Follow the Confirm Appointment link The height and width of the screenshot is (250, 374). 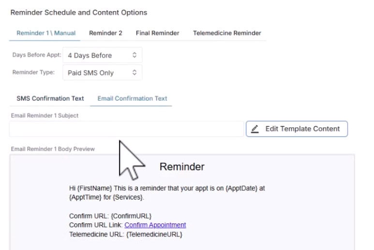(155, 225)
